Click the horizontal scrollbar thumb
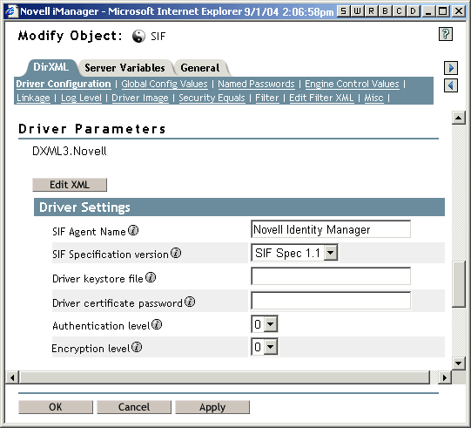Screen dimensions: 471x428 point(225,377)
